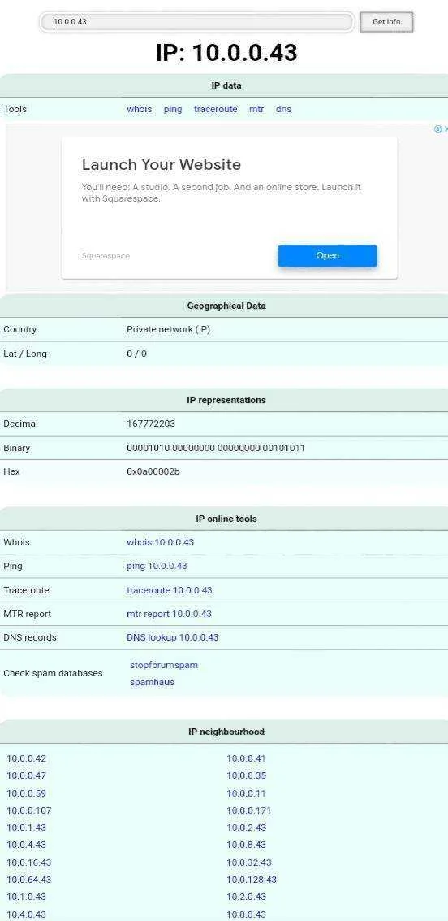Open the traceroute tool link in IP data
The image size is (448, 921).
(x=215, y=109)
